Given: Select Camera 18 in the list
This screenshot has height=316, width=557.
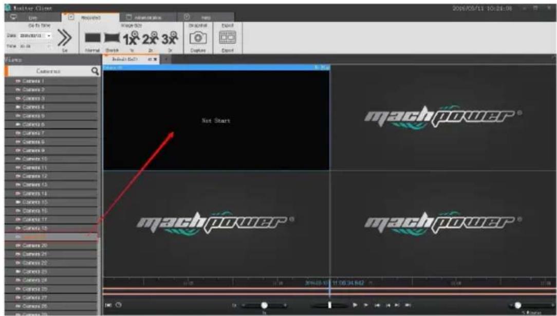Looking at the screenshot, I should 51,228.
